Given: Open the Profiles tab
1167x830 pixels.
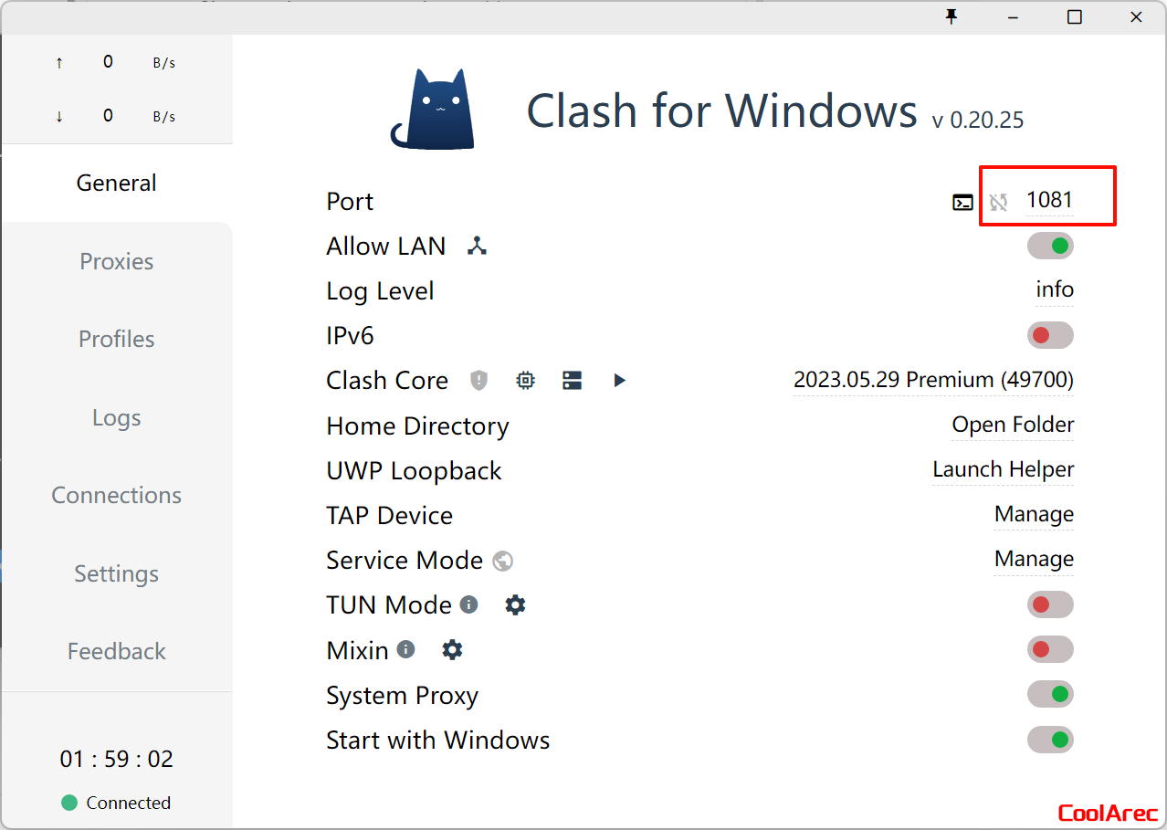Looking at the screenshot, I should [117, 339].
